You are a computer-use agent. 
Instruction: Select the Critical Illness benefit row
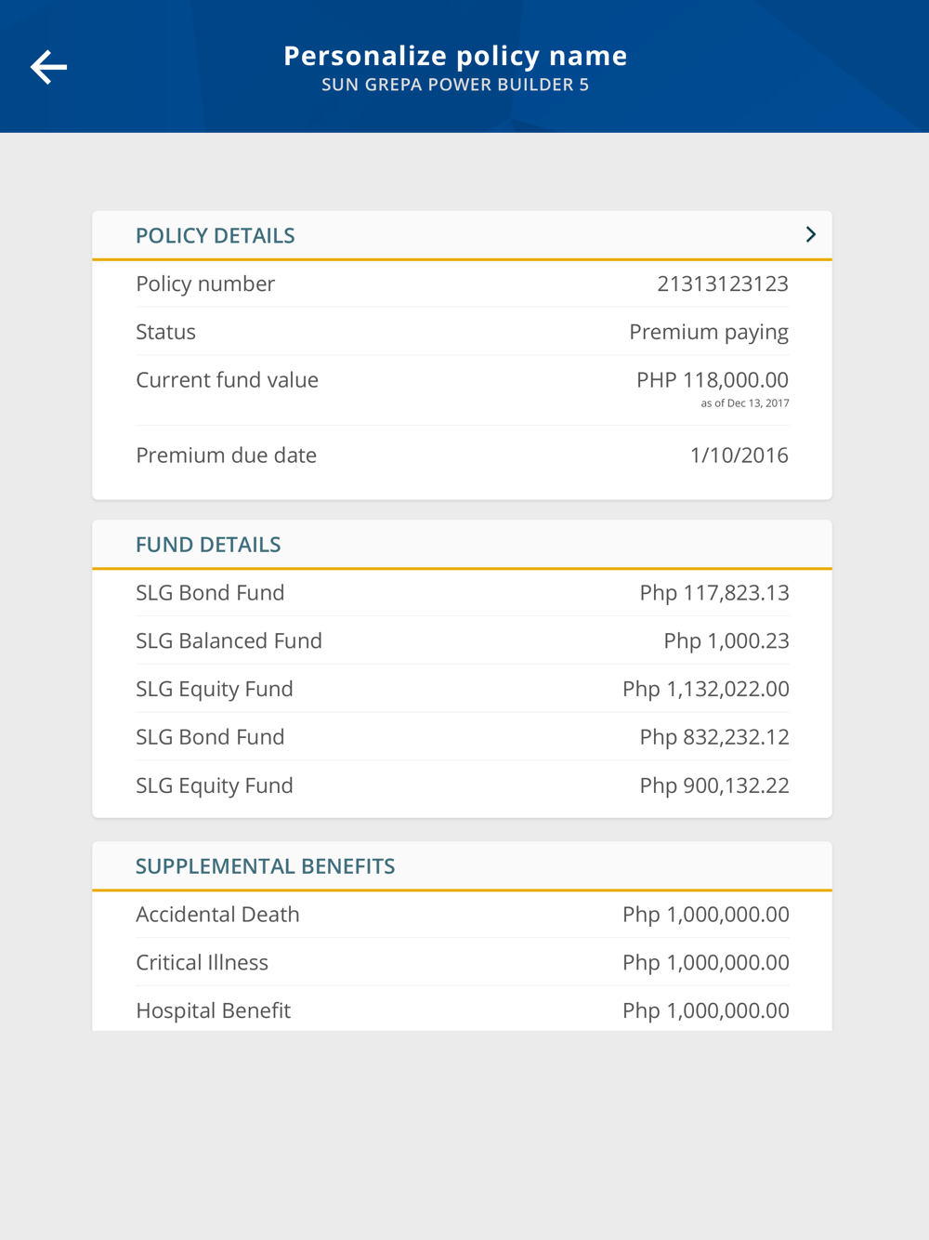(x=462, y=963)
